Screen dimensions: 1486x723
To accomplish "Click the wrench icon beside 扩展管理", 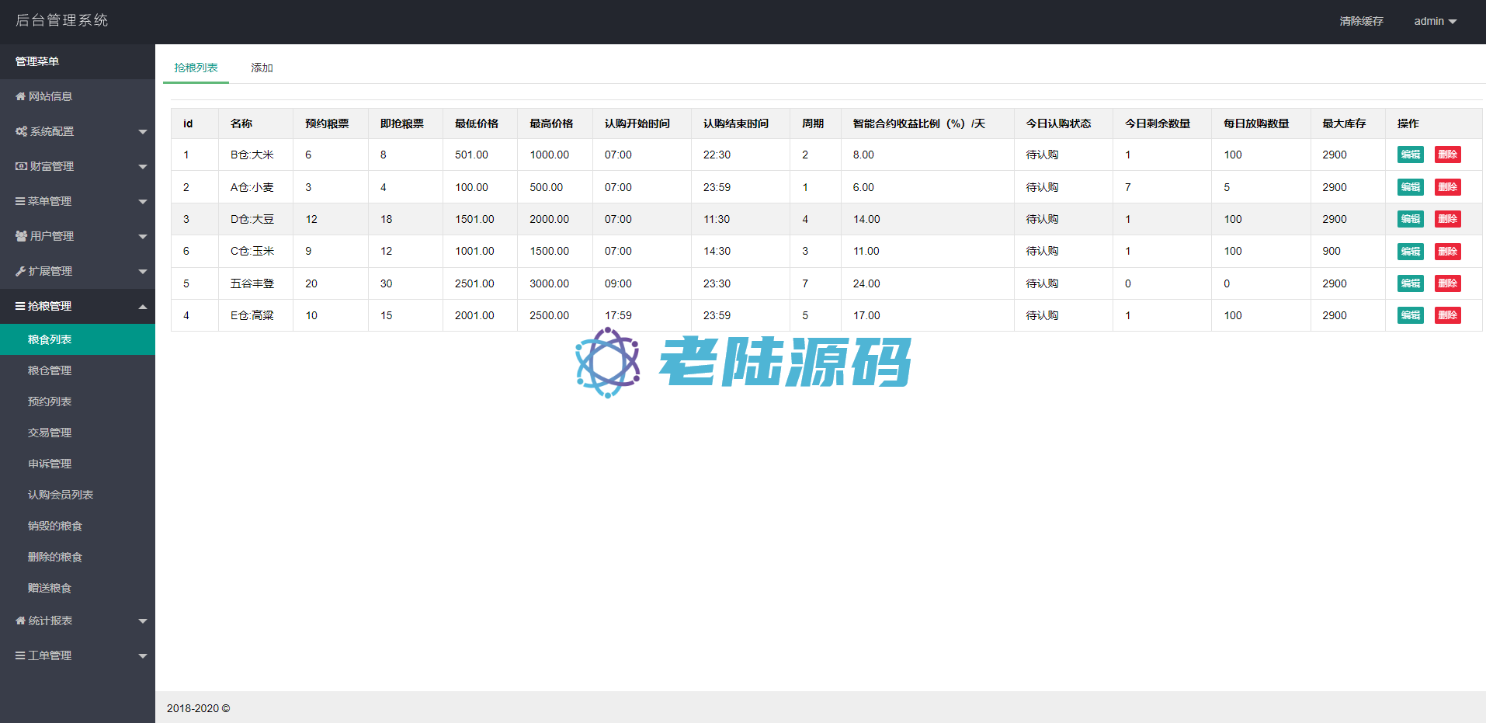I will point(20,271).
